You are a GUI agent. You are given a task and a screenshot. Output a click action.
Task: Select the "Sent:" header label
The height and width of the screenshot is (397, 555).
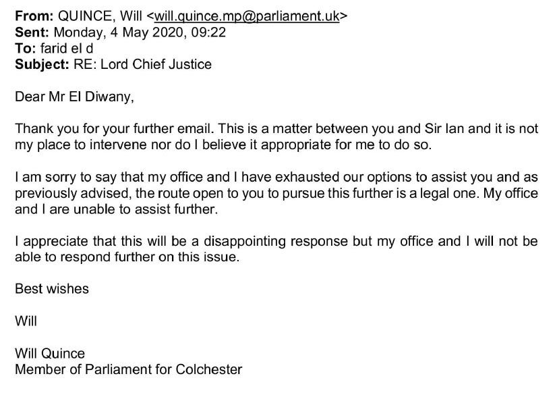click(x=32, y=32)
